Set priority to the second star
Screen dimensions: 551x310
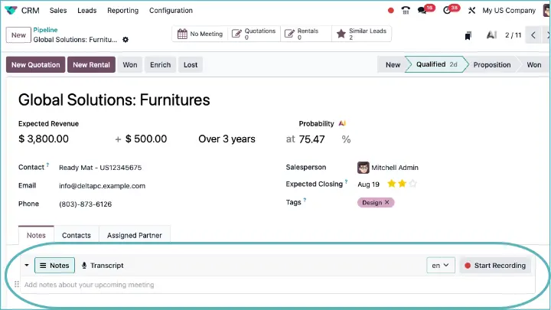[402, 184]
